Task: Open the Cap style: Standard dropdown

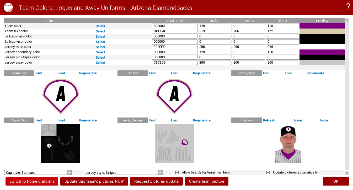Action: click(38, 172)
